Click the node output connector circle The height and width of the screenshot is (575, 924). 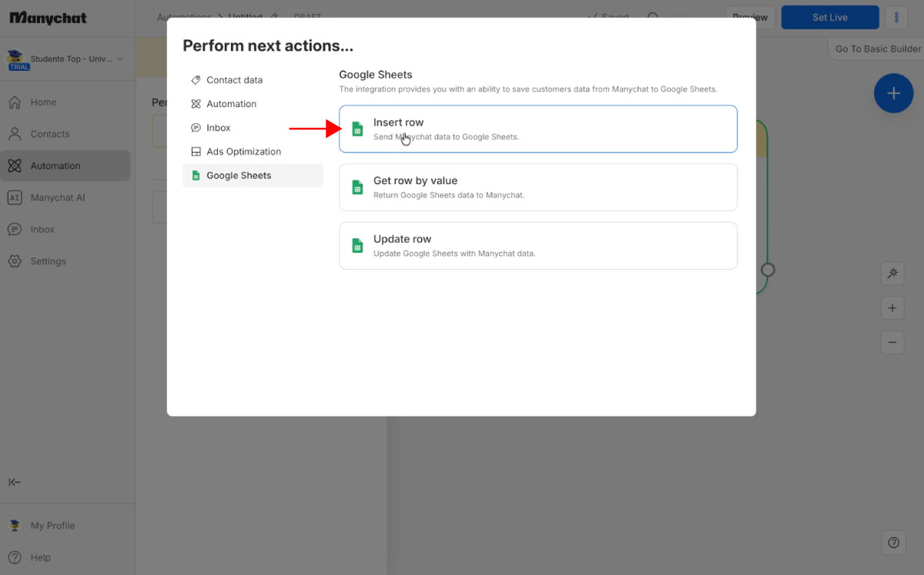(x=768, y=270)
